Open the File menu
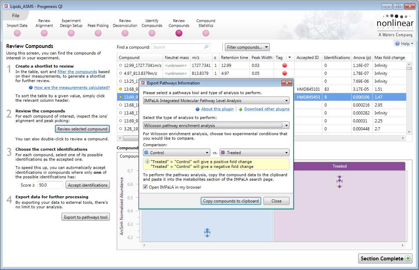Screen dimensions: 419x270 pos(16,16)
